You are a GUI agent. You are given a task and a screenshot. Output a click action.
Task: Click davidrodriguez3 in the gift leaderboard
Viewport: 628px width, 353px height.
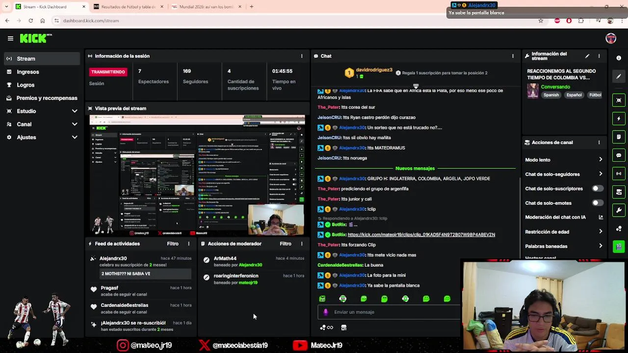(x=374, y=70)
